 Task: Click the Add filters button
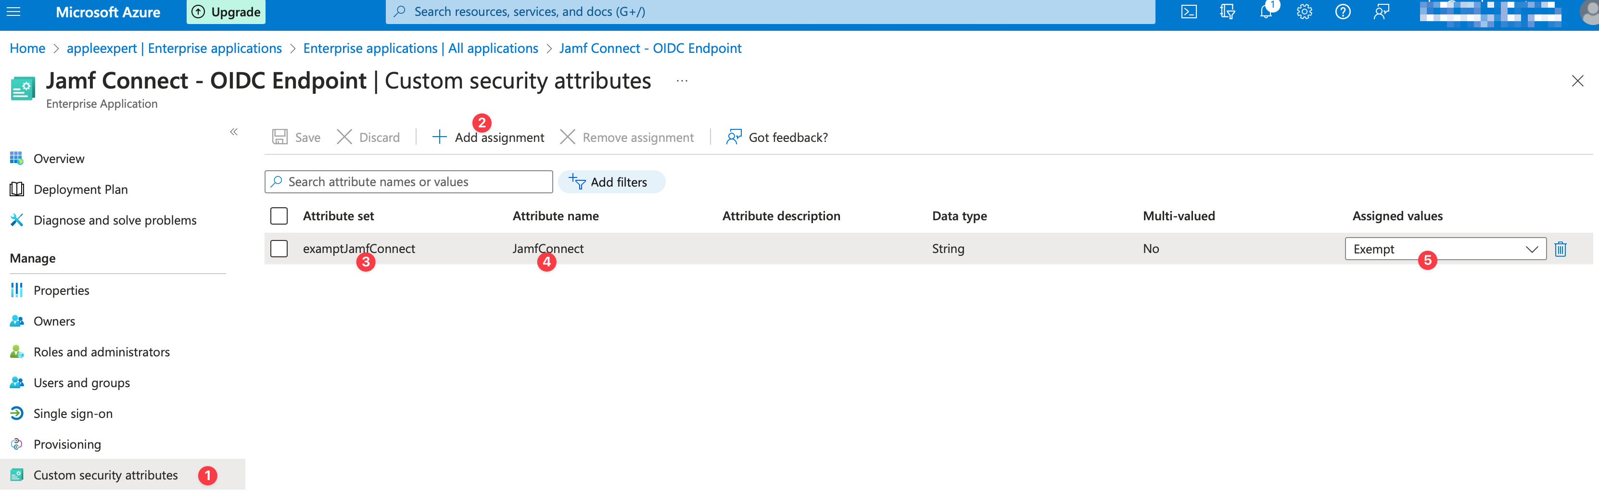611,182
